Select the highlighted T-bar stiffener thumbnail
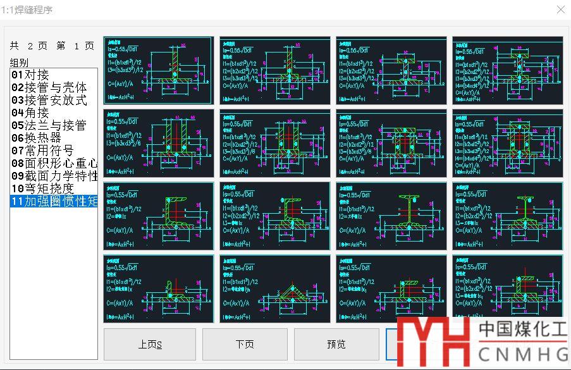This screenshot has height=370, width=571. pyautogui.click(x=158, y=71)
